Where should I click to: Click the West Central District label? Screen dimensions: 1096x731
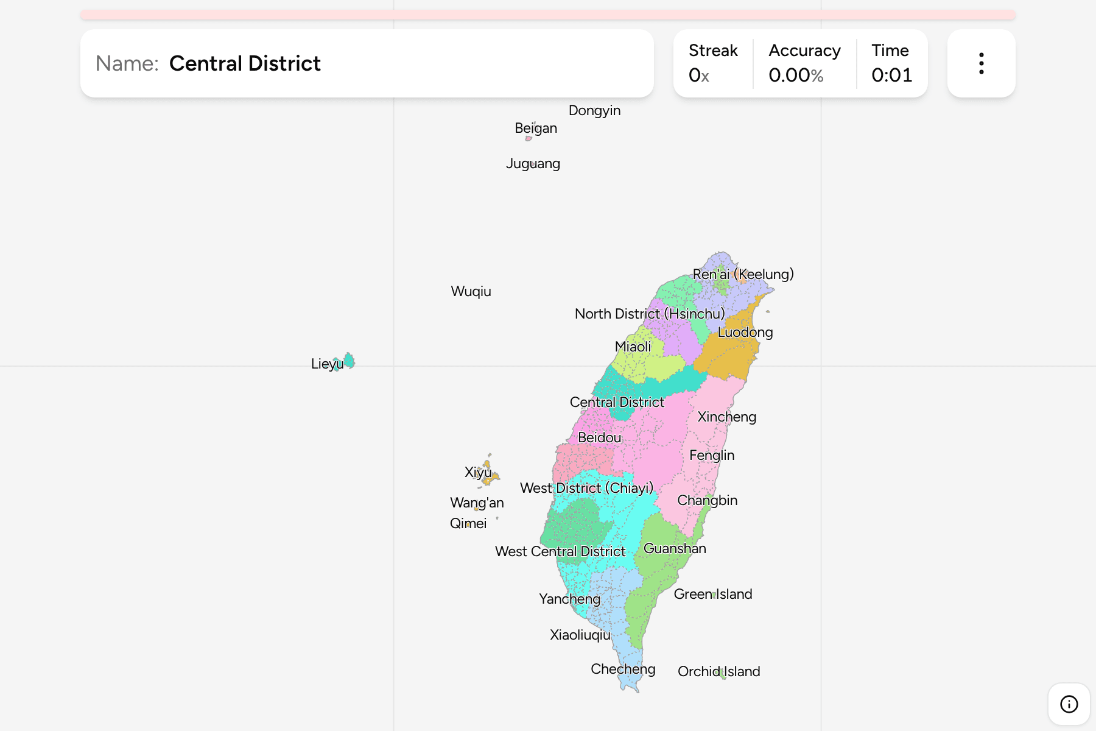[560, 551]
